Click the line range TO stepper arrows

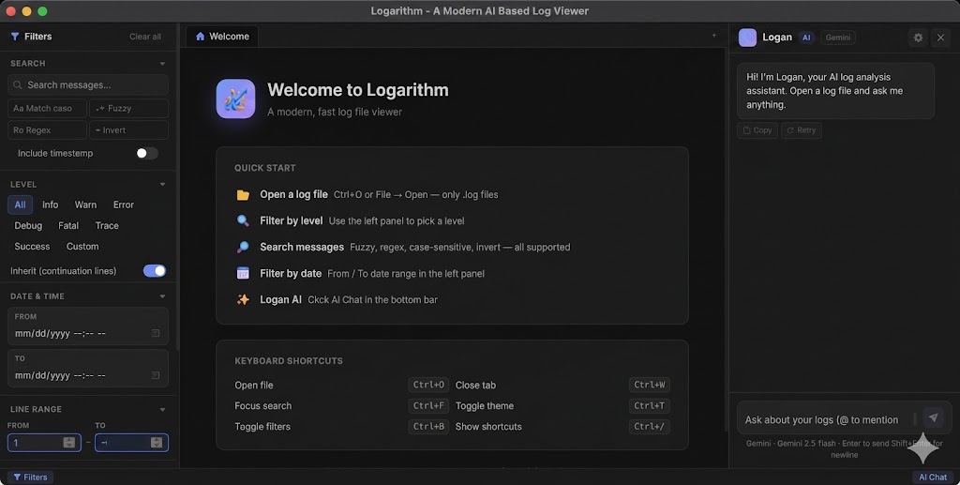click(157, 442)
